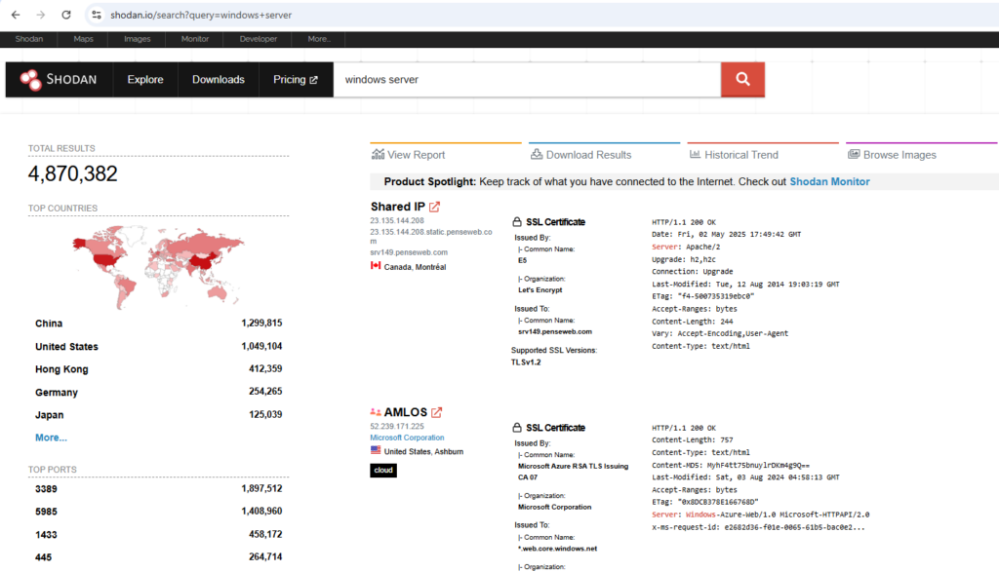Reload the page with refresh icon
999x572 pixels.
(x=66, y=15)
